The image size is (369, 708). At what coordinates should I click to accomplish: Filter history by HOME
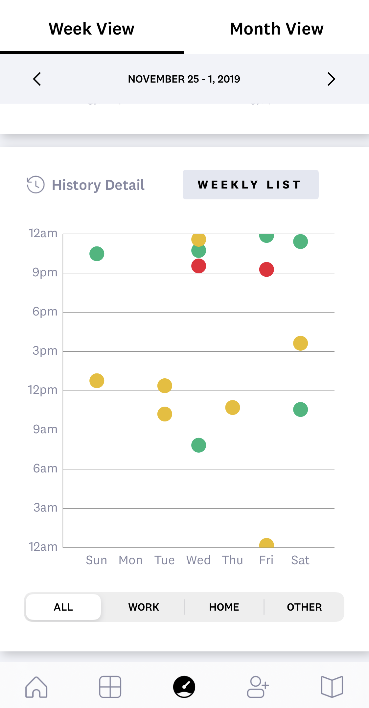[224, 607]
